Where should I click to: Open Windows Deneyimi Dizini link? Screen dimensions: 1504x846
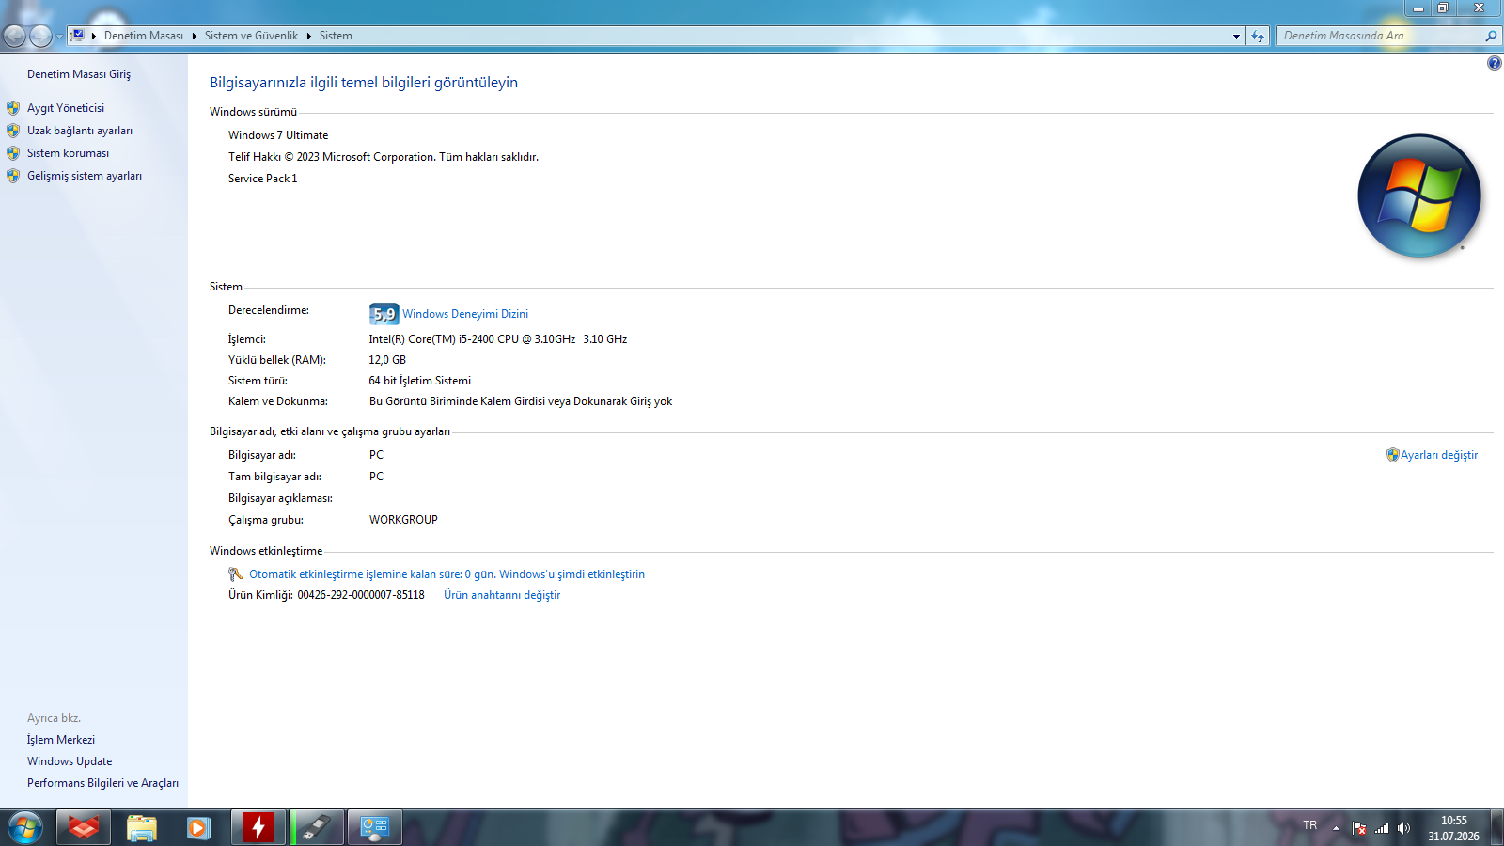coord(465,314)
